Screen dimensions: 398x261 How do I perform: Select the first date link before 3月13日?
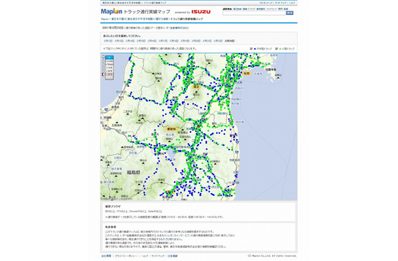[108, 41]
